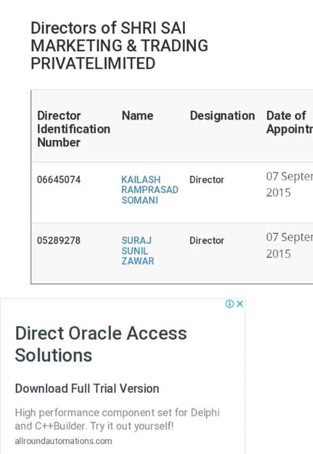313x454 pixels.
Task: Select DIN 05289278 cell
Action: click(x=59, y=240)
